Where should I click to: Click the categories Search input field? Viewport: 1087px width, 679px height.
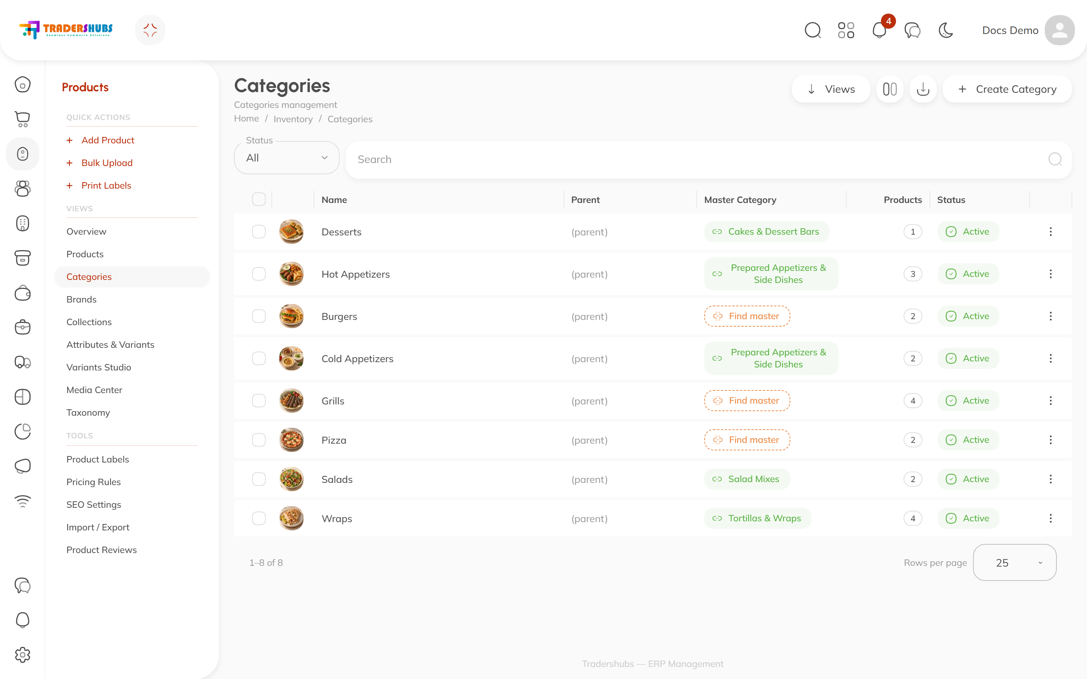click(708, 160)
